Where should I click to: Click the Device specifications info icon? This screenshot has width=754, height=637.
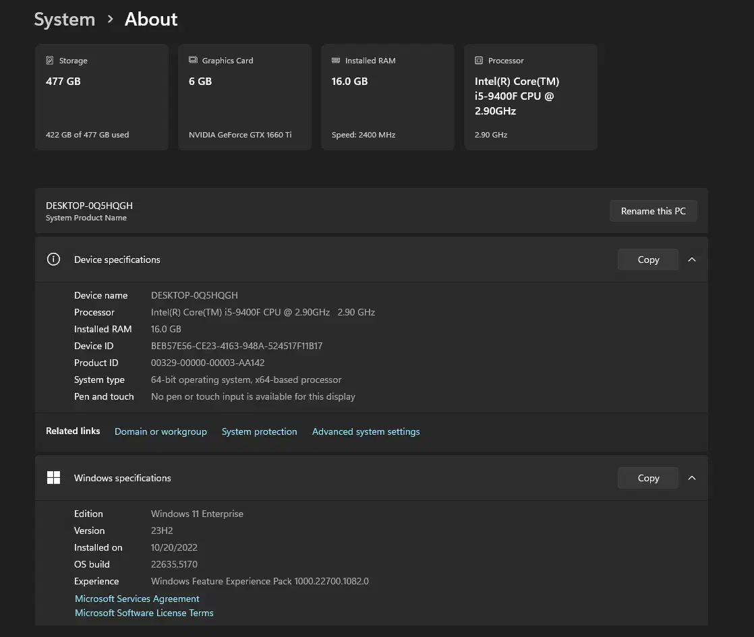(53, 260)
